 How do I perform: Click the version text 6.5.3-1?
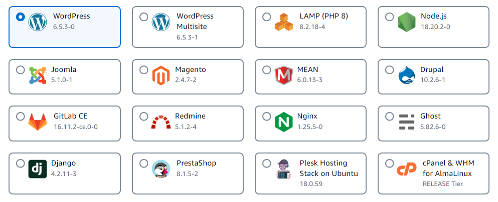click(187, 37)
